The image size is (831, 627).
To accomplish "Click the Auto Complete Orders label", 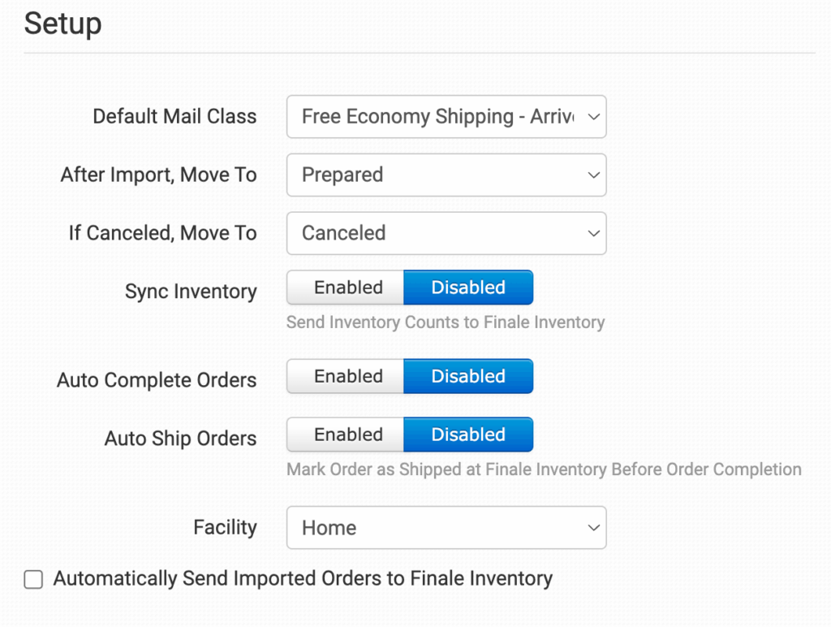I will click(x=157, y=380).
